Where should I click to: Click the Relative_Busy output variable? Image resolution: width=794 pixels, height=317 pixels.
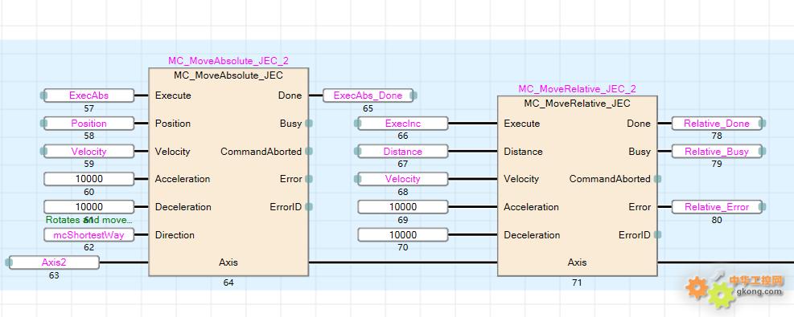[717, 152]
